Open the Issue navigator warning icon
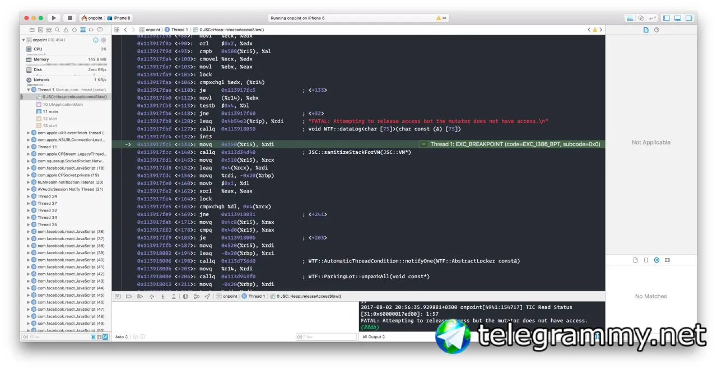The width and height of the screenshot is (717, 370). coord(66,30)
